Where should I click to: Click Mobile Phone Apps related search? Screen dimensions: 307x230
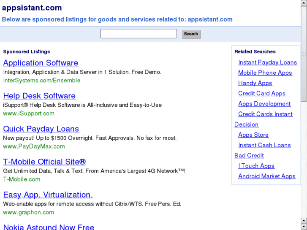(265, 73)
